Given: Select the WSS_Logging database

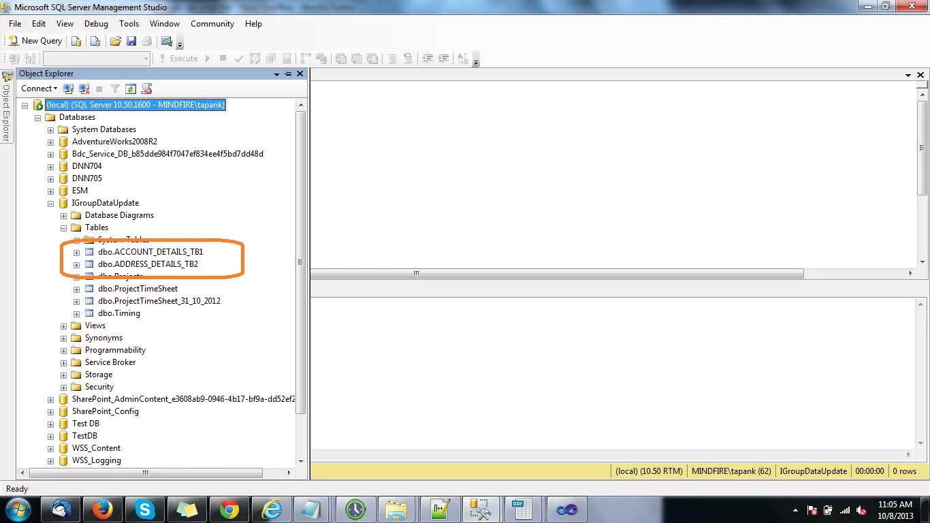Looking at the screenshot, I should 97,460.
